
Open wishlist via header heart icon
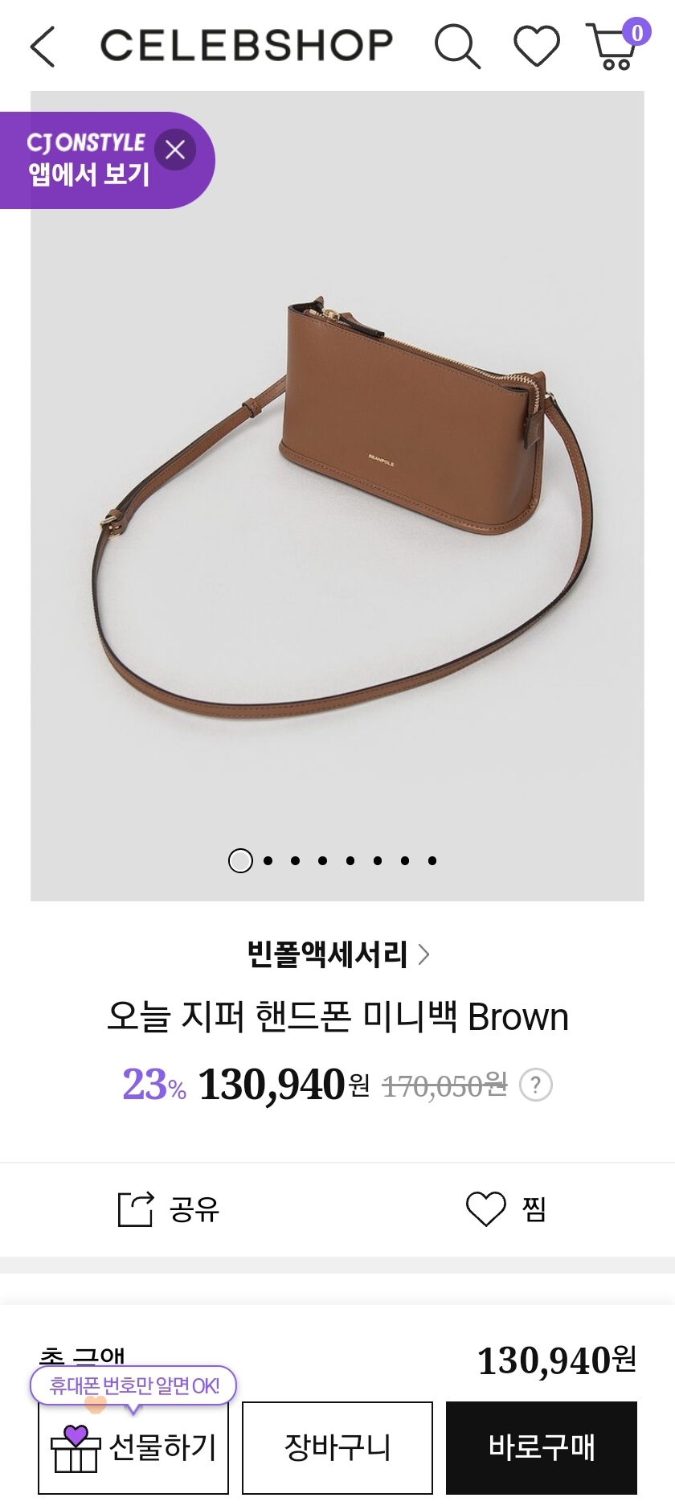tap(537, 46)
